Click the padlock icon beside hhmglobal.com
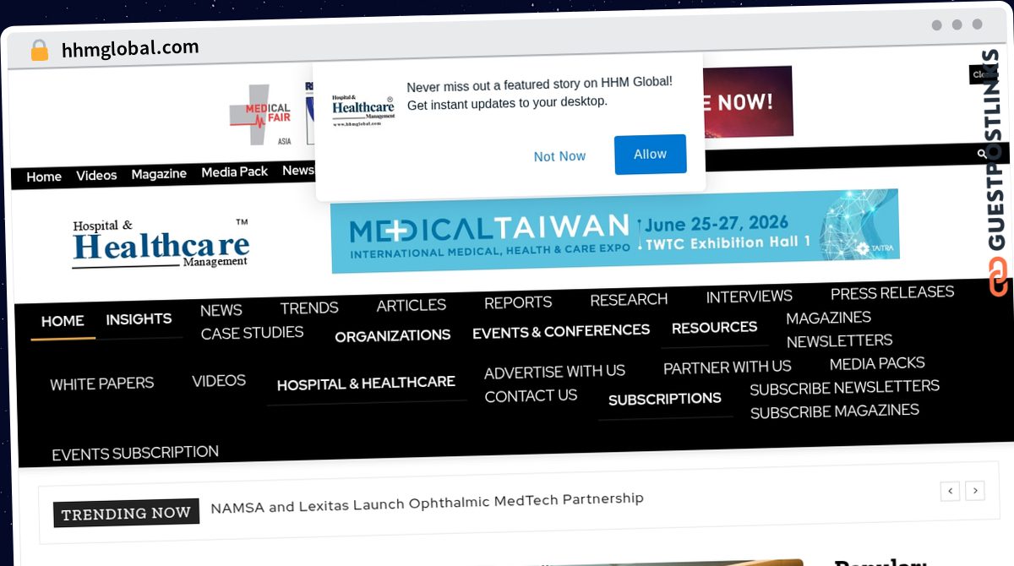The image size is (1014, 566). (x=39, y=51)
